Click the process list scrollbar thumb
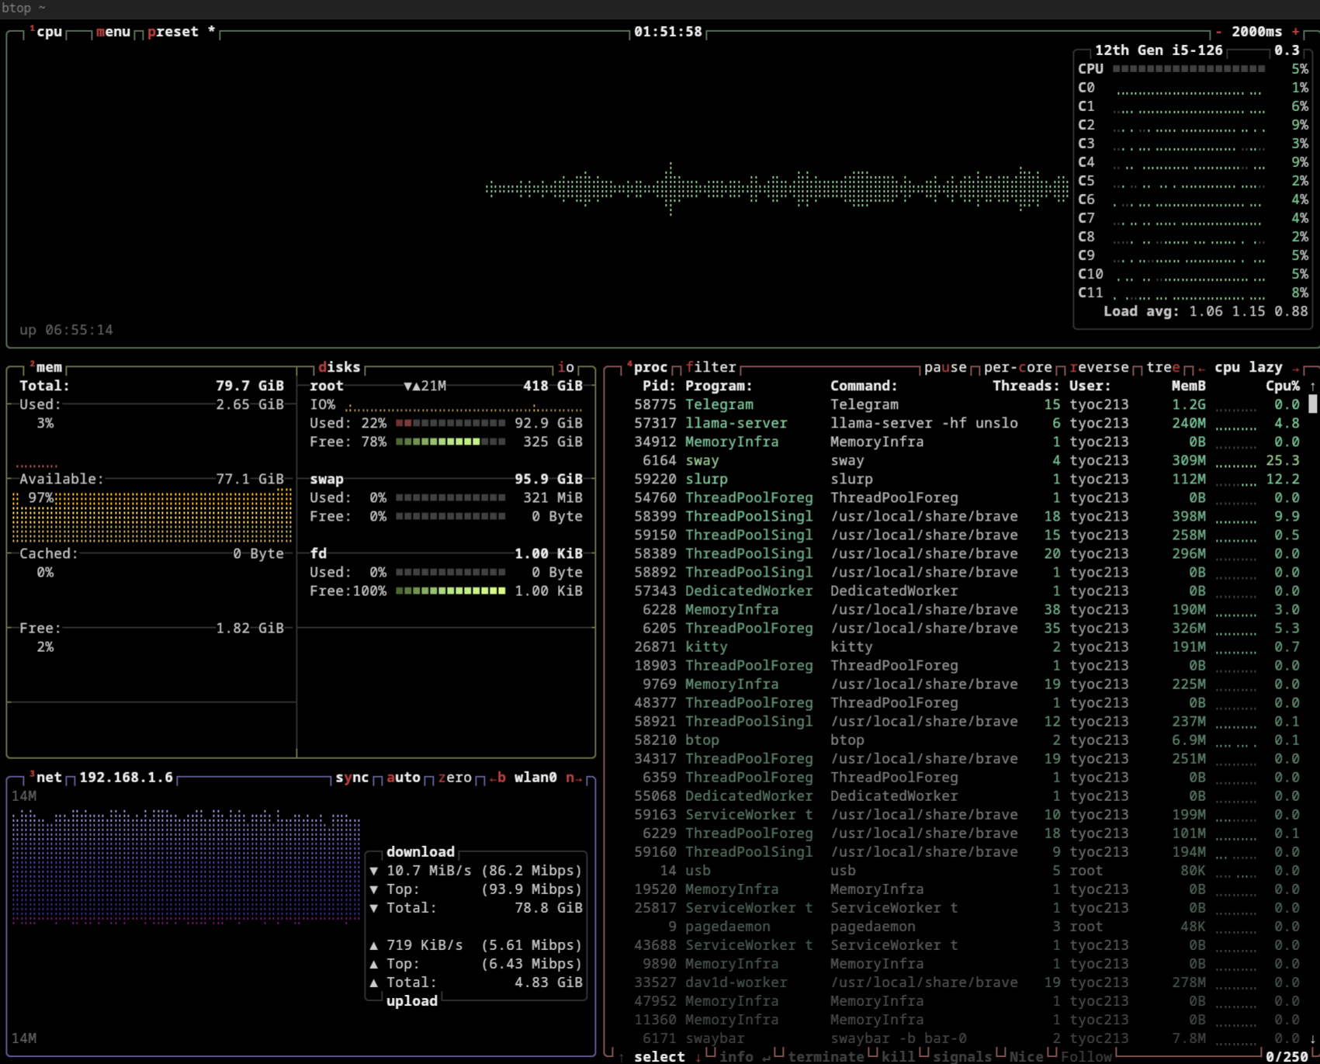Viewport: 1320px width, 1064px height. (1313, 404)
